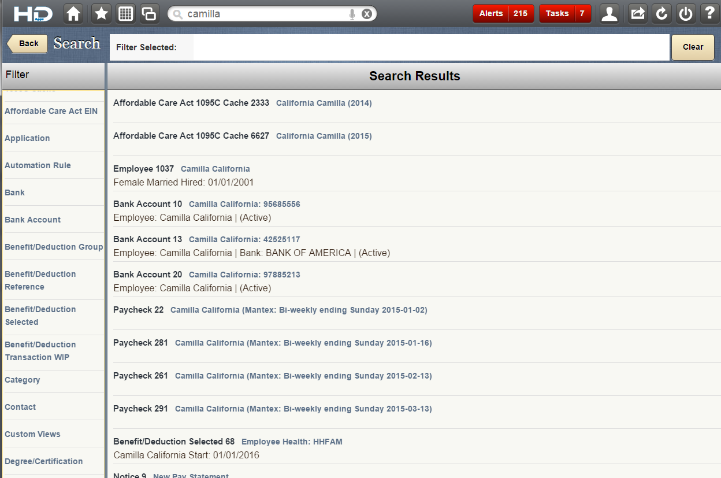The width and height of the screenshot is (721, 478).
Task: Select the Bank Account filter
Action: 32,220
